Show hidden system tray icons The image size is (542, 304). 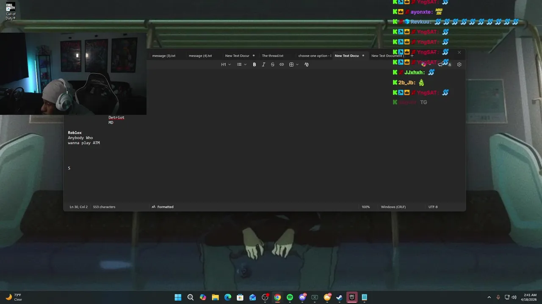click(x=489, y=297)
